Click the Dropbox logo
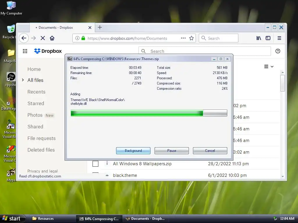Viewport: 298px width, 223px height. (x=48, y=51)
